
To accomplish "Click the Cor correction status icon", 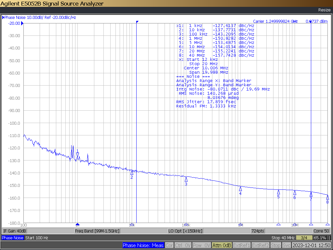I will (x=169, y=245).
